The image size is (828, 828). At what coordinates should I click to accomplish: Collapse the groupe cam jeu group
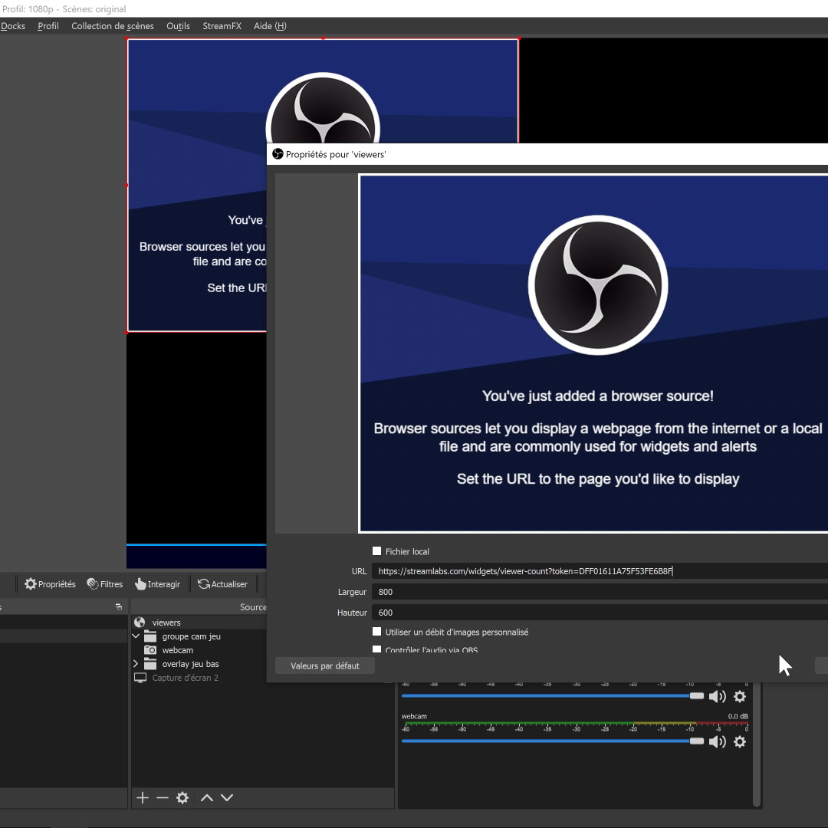pyautogui.click(x=136, y=636)
